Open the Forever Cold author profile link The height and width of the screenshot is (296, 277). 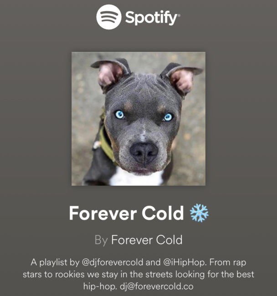tap(147, 240)
